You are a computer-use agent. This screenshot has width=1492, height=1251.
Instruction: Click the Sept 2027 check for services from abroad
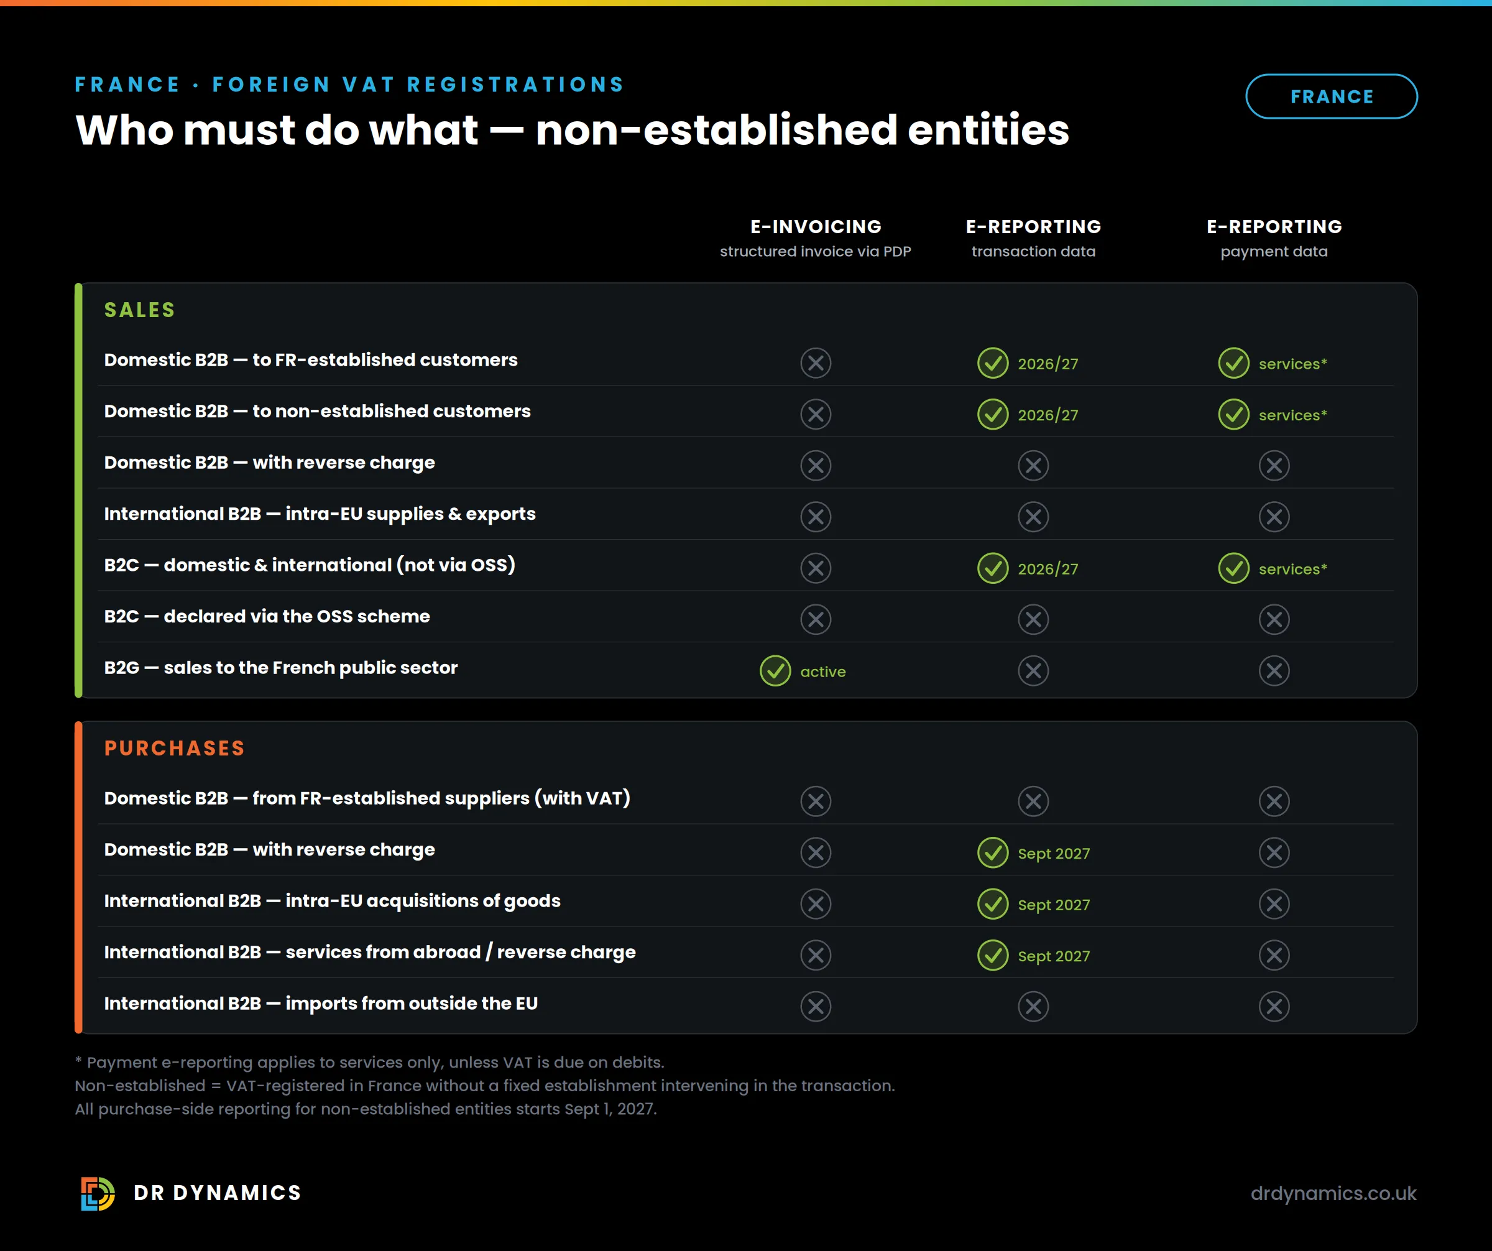[993, 955]
